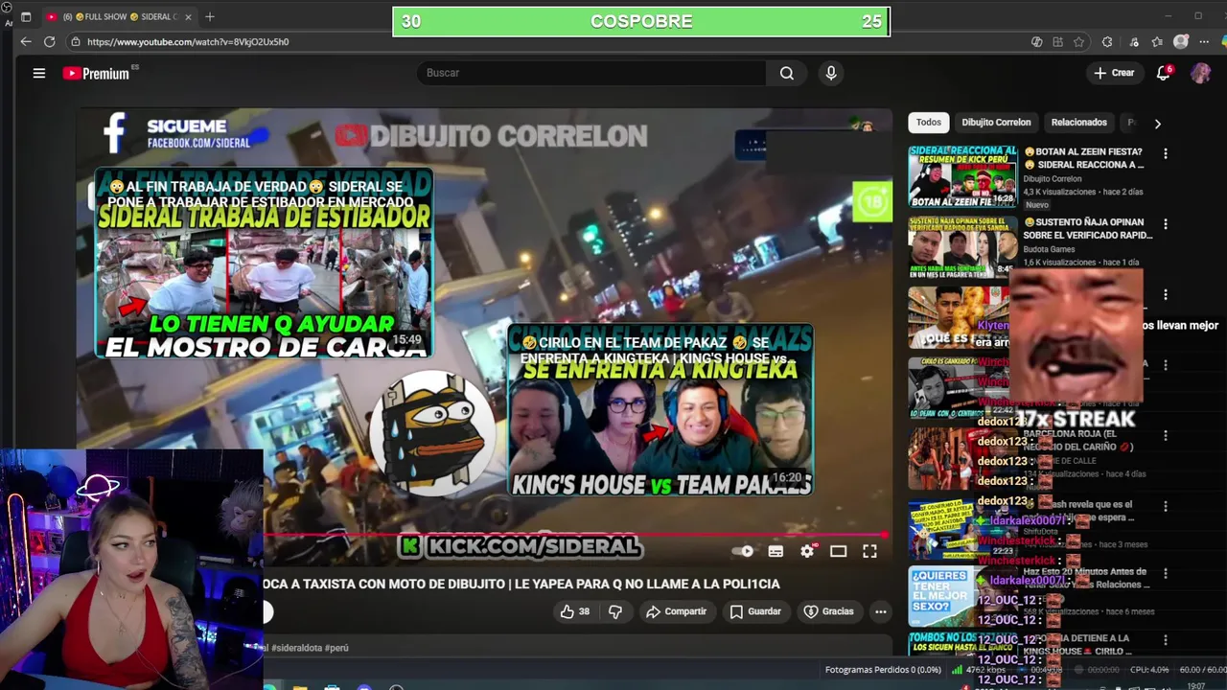1227x690 pixels.
Task: Go to the YouTube Premium home logo
Action: tap(96, 73)
